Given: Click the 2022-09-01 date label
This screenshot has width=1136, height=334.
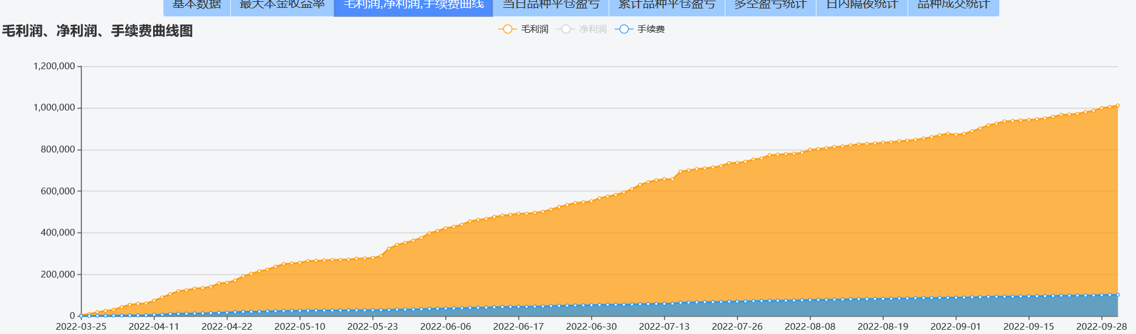Looking at the screenshot, I should coord(956,326).
